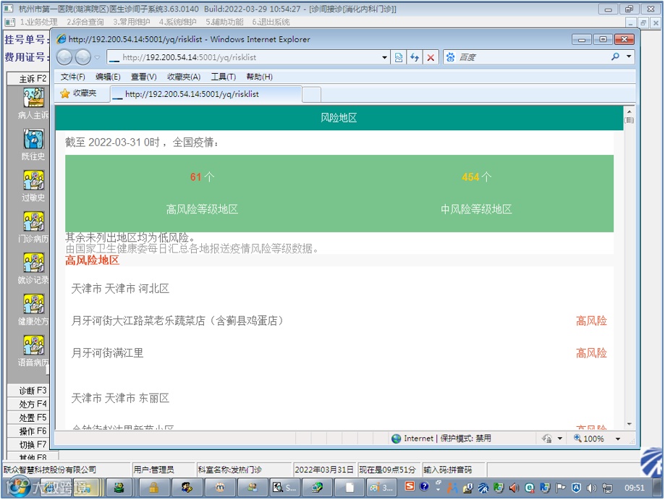This screenshot has height=500, width=665.
Task: Click the 100% zoom level button
Action: click(x=589, y=438)
